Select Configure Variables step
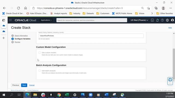Screen dimensions: 175x98 [x=22, y=39]
